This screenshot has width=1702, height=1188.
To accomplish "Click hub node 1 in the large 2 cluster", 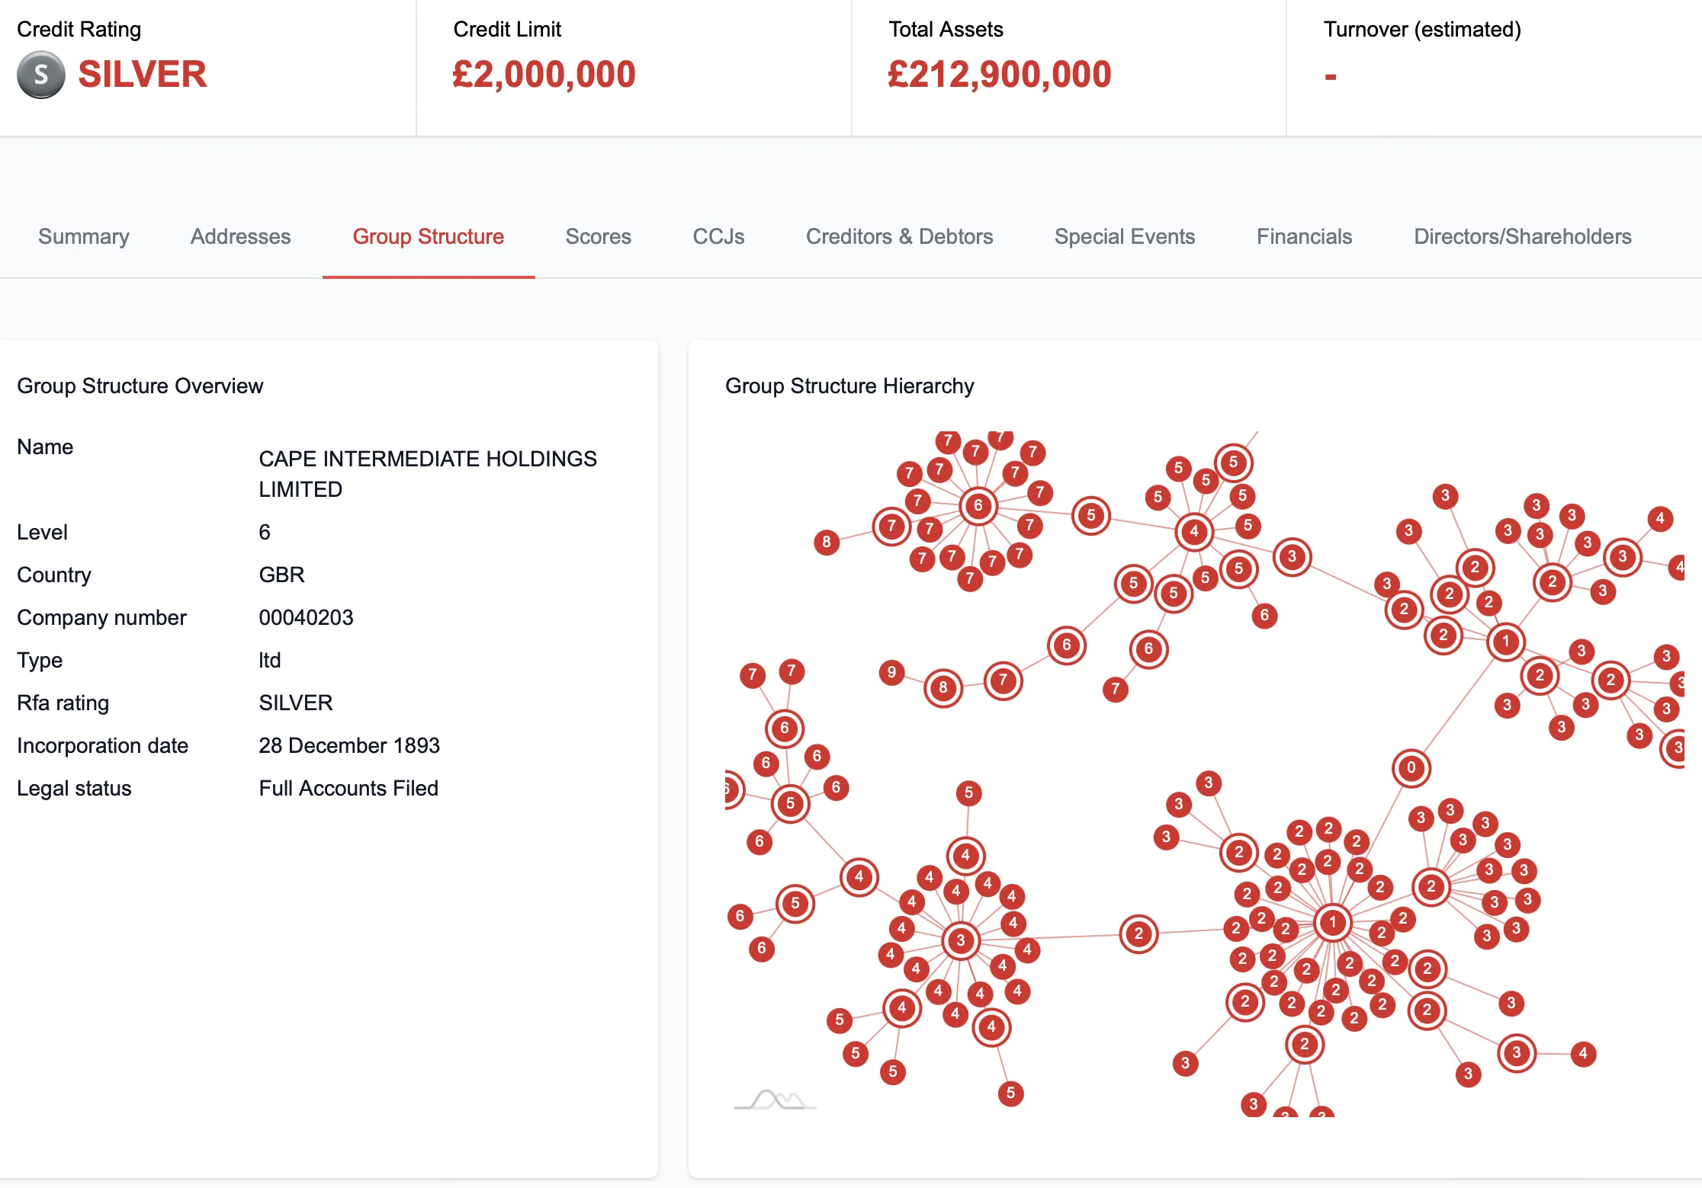I will (x=1333, y=923).
